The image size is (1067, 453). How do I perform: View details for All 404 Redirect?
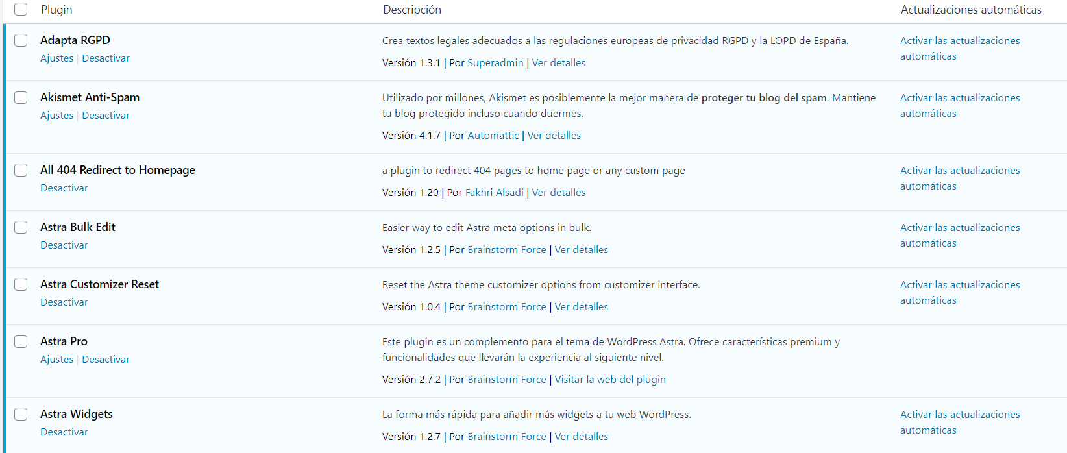[x=559, y=193]
